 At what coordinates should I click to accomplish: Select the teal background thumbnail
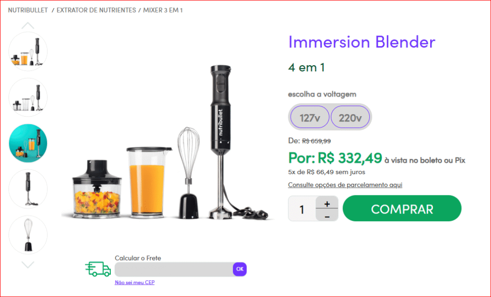tap(28, 143)
